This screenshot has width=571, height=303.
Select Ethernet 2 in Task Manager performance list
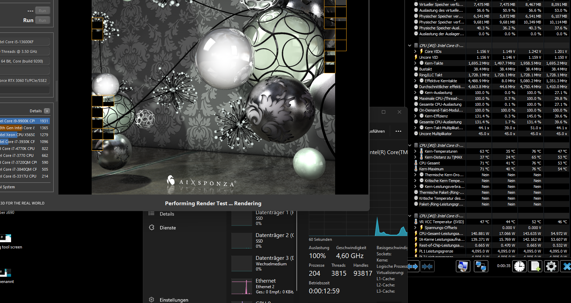point(263,286)
